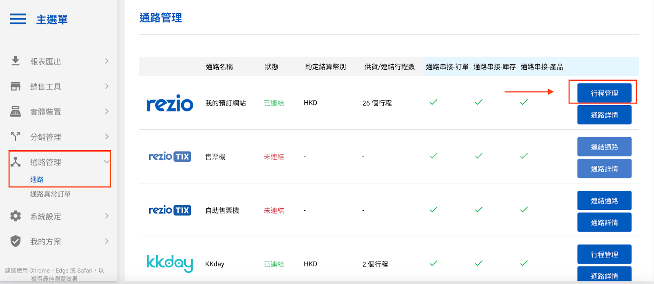Click 通路串接-產品 checkmark in 我的預訂網站 row
The height and width of the screenshot is (284, 654).
point(524,102)
